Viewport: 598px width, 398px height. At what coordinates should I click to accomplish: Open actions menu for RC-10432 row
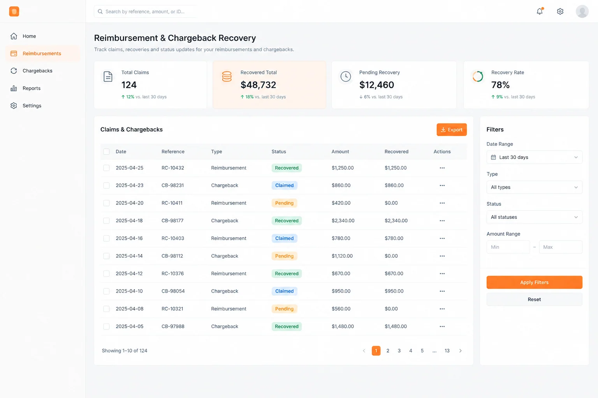[442, 168]
